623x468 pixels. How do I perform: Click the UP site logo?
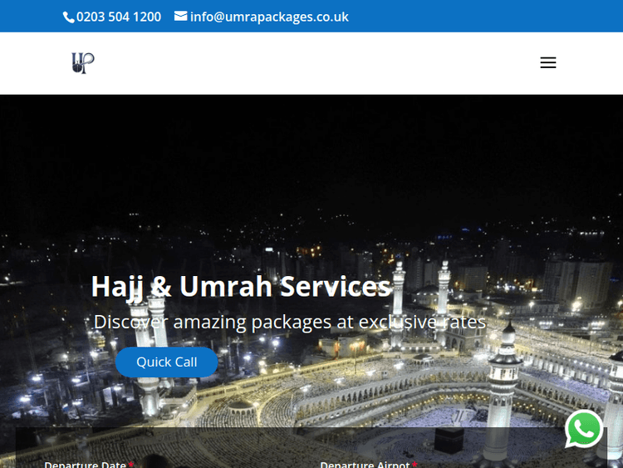click(82, 63)
